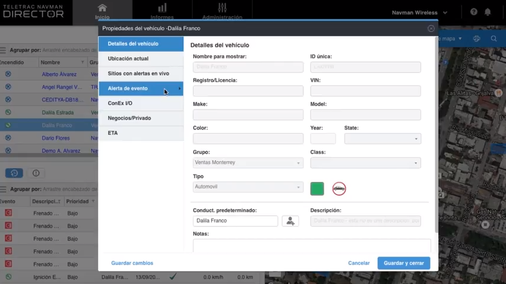Open the help question mark icon
506x284 pixels.
473,12
